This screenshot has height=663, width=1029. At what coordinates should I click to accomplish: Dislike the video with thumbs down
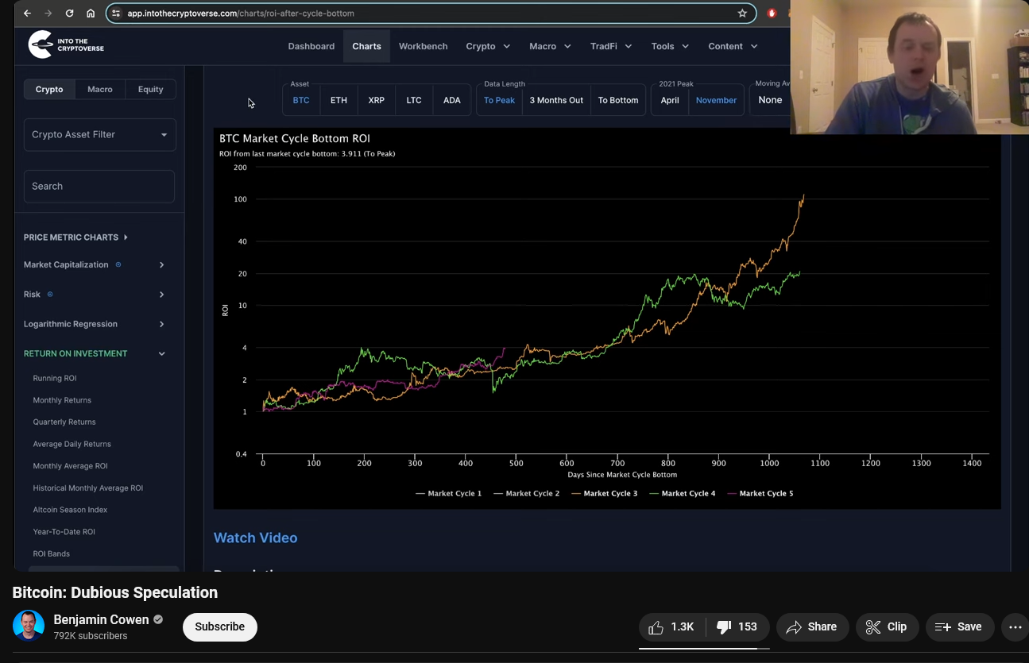pyautogui.click(x=737, y=626)
